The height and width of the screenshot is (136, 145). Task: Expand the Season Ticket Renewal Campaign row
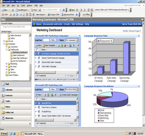click(36, 58)
